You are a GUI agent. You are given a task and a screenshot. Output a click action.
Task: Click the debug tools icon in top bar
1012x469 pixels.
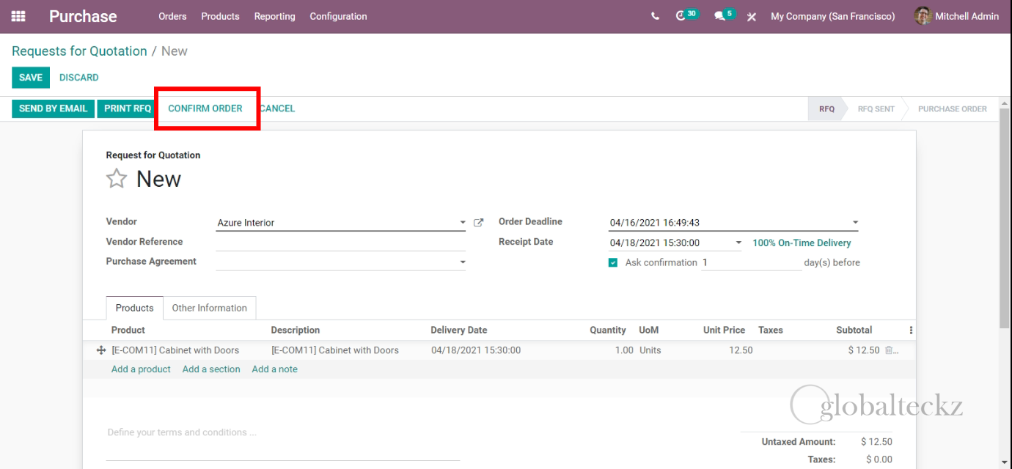pos(752,16)
